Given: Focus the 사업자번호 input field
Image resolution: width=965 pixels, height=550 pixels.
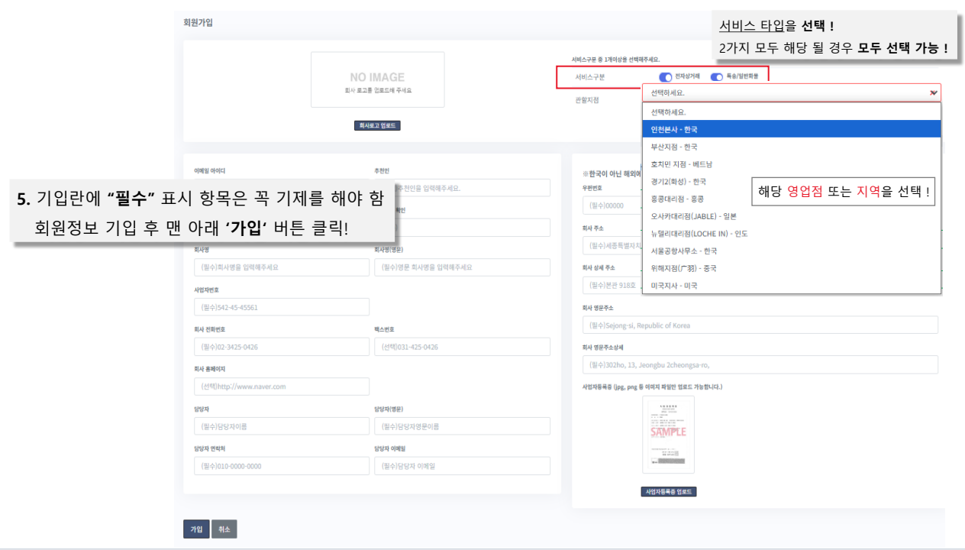Looking at the screenshot, I should coord(282,307).
